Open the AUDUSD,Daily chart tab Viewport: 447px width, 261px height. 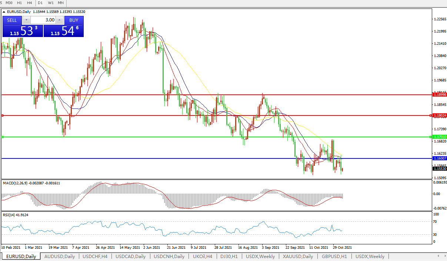pyautogui.click(x=59, y=256)
